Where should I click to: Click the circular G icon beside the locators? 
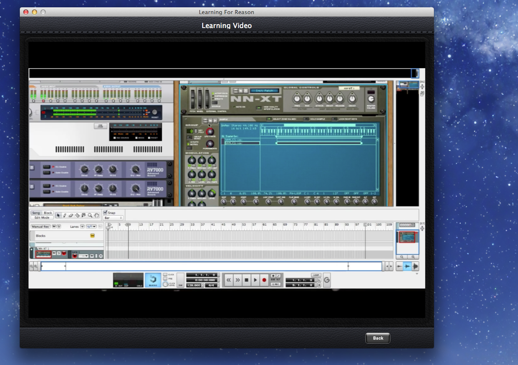click(326, 280)
